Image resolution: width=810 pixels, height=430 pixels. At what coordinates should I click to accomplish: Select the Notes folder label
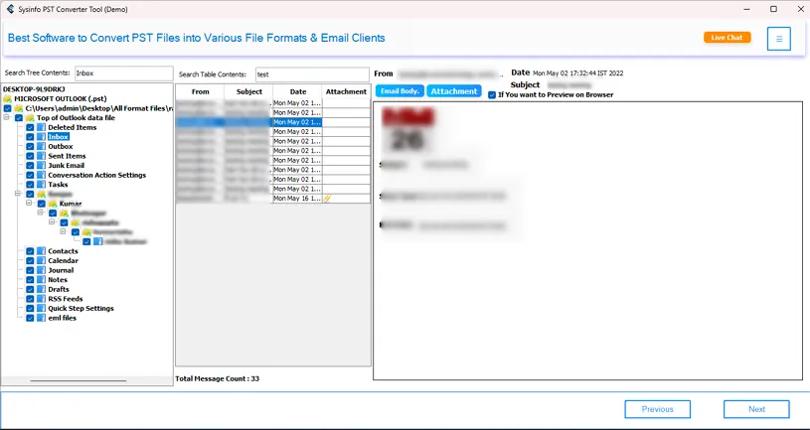click(58, 280)
